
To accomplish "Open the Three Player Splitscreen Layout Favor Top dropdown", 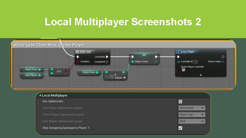I will click(192, 114).
